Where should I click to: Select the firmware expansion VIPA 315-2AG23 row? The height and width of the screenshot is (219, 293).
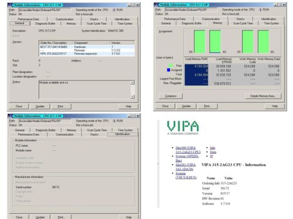coord(87,54)
